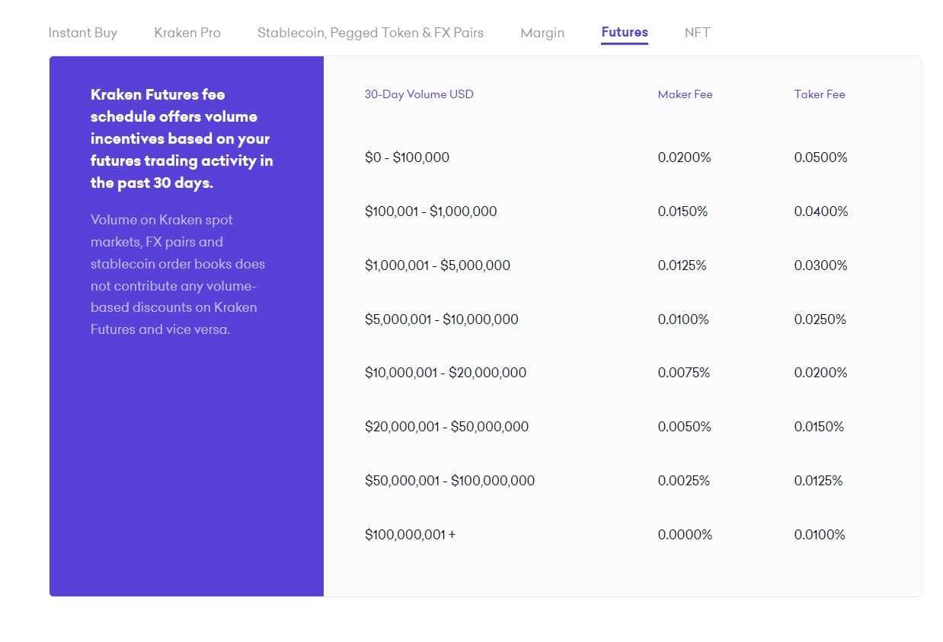This screenshot has width=943, height=642.
Task: Go to the Margin tab
Action: (x=542, y=33)
